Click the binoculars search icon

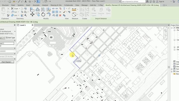click(147, 1)
